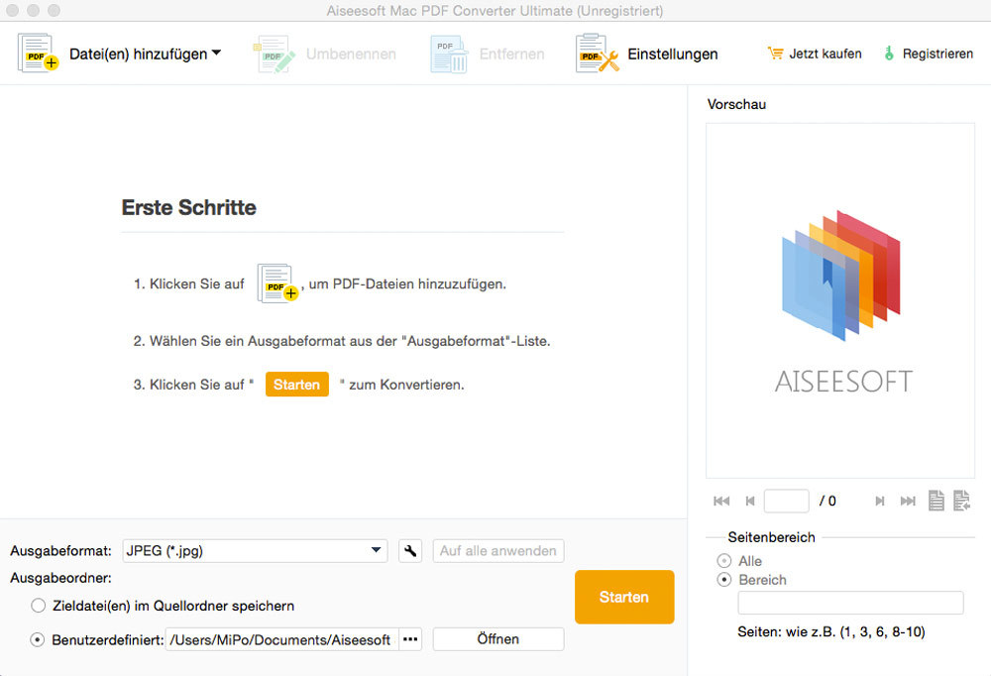Click the Einstellungen label in the toolbar

673,55
